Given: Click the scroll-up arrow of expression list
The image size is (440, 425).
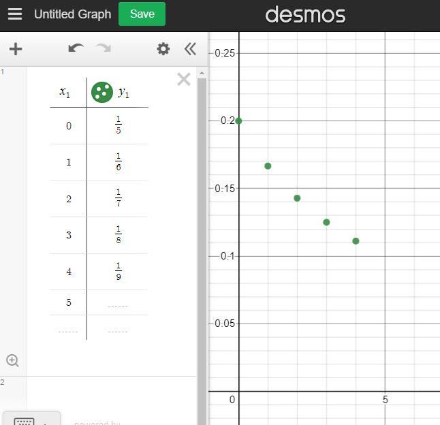Looking at the screenshot, I should (202, 74).
